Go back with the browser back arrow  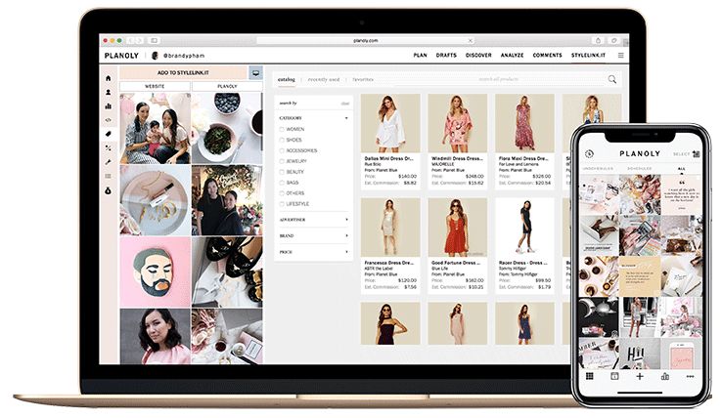[130, 40]
